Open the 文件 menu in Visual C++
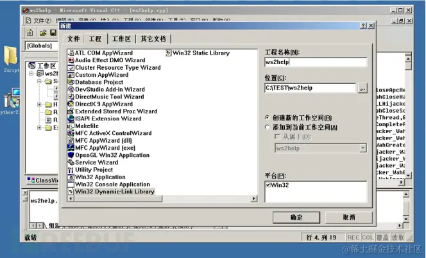 [x=42, y=20]
